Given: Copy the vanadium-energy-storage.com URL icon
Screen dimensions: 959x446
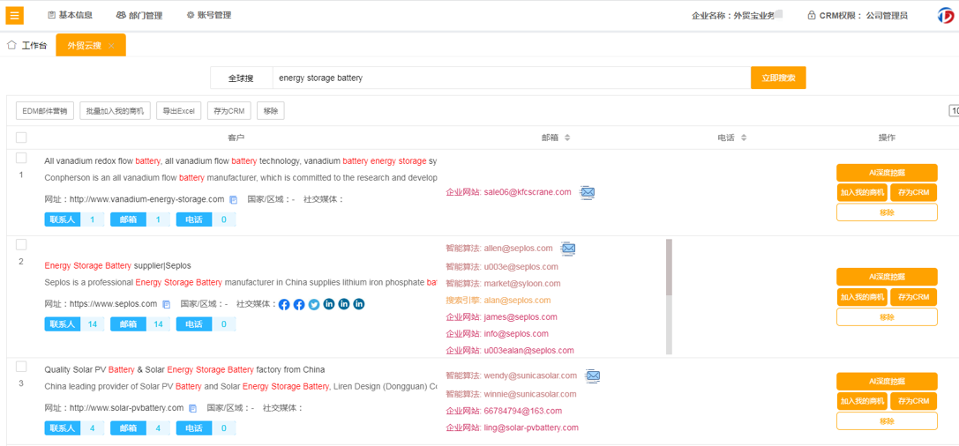Looking at the screenshot, I should [x=233, y=199].
